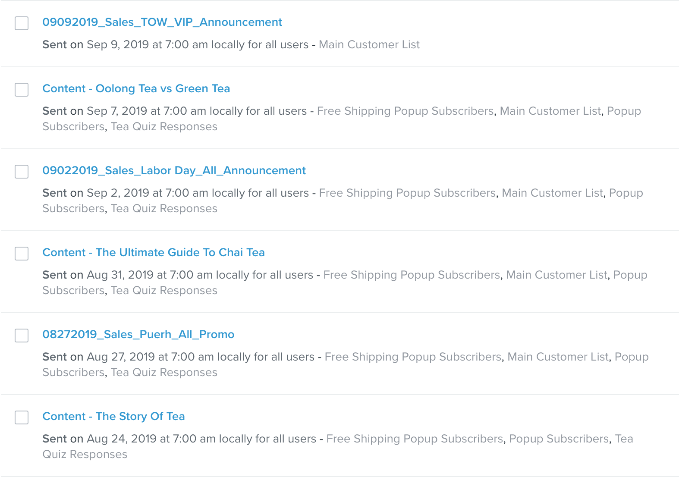Screen dimensions: 679x477
Task: Open Content - Oolong Tea vs Green Tea
Action: pyautogui.click(x=136, y=89)
